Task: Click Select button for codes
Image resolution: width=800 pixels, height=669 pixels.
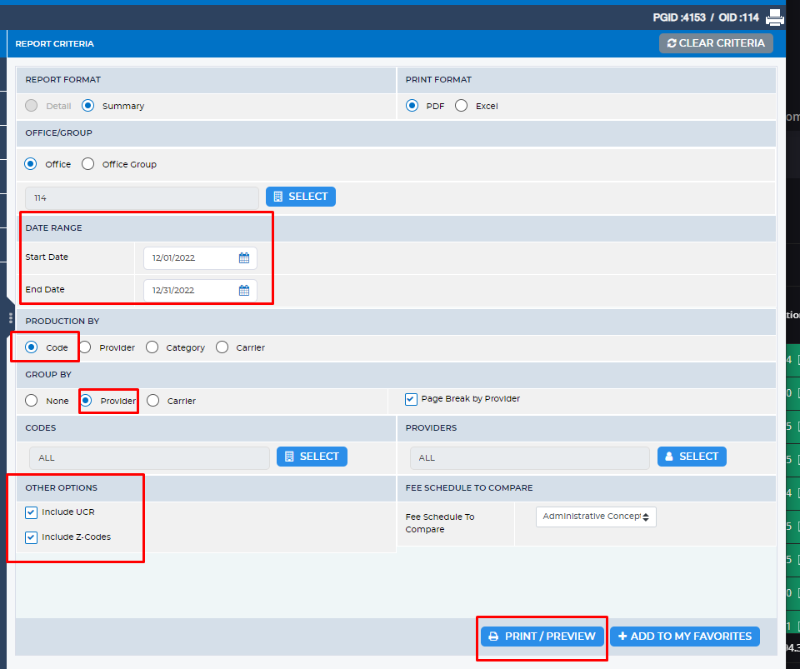Action: pyautogui.click(x=312, y=457)
